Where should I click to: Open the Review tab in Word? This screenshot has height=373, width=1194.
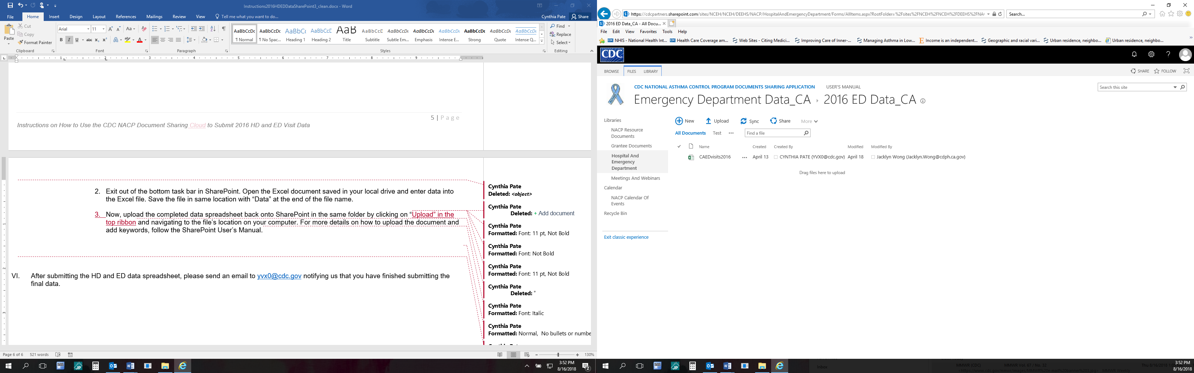coord(179,17)
